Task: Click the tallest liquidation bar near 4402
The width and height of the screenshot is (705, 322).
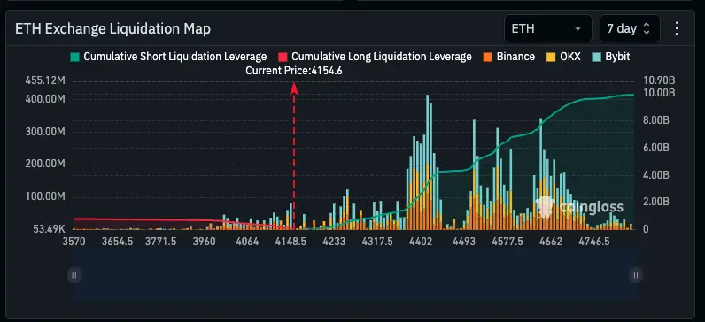Action: click(428, 162)
